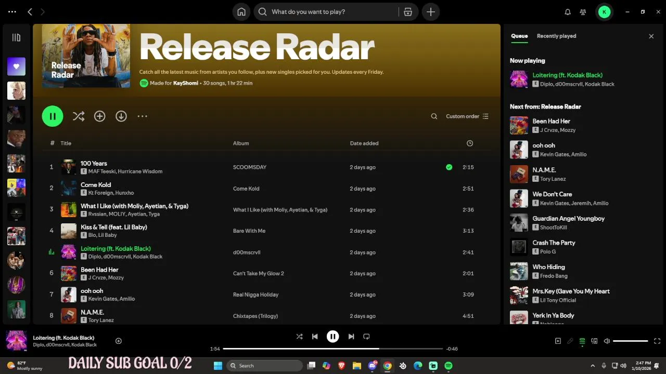Sort tracks by Date added column

click(x=364, y=143)
